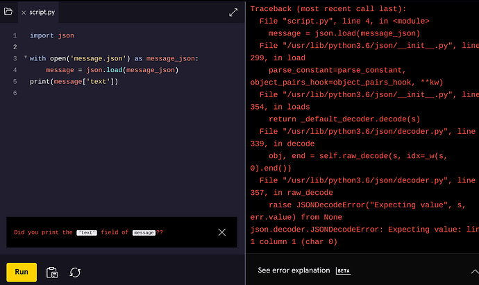Close the script.py tab with its x icon
This screenshot has height=285, width=479.
24,12
